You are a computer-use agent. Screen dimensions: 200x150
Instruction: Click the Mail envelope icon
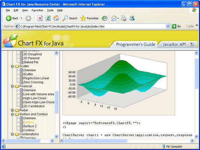(114, 18)
